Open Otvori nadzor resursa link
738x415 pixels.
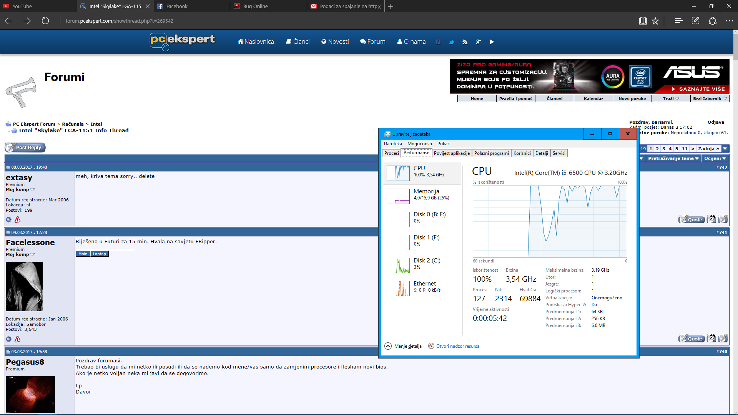[457, 346]
